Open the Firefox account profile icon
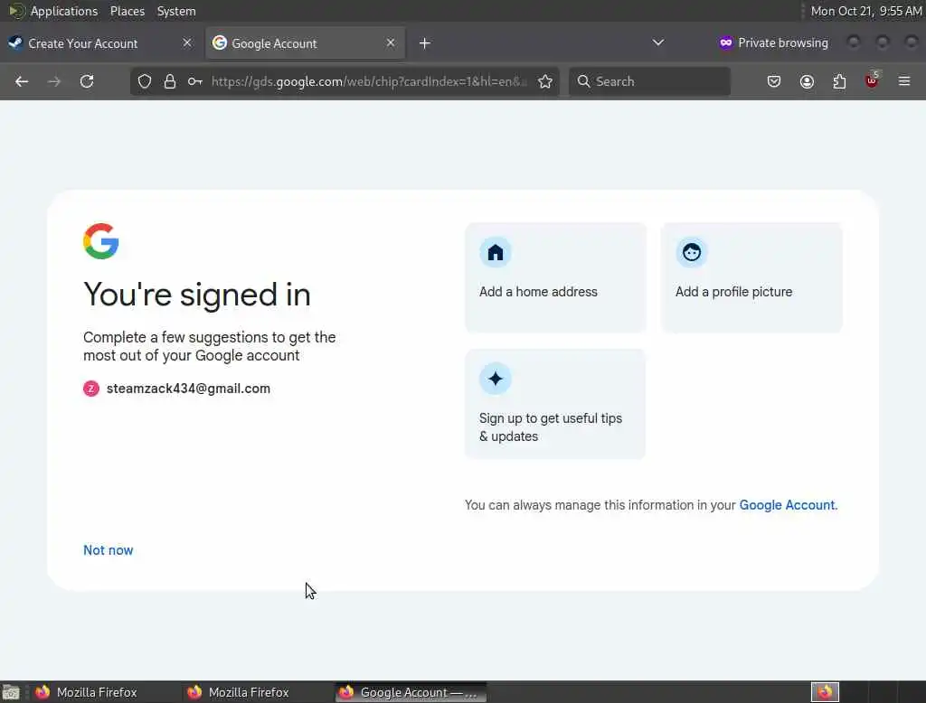The width and height of the screenshot is (926, 703). click(x=807, y=81)
